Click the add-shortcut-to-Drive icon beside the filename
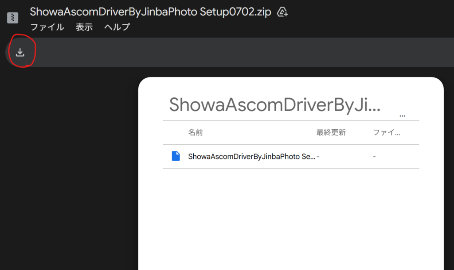This screenshot has width=454, height=270. pos(282,12)
